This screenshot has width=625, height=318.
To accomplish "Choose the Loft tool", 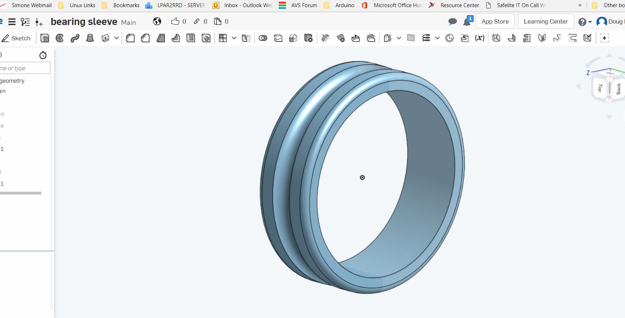I will [90, 38].
